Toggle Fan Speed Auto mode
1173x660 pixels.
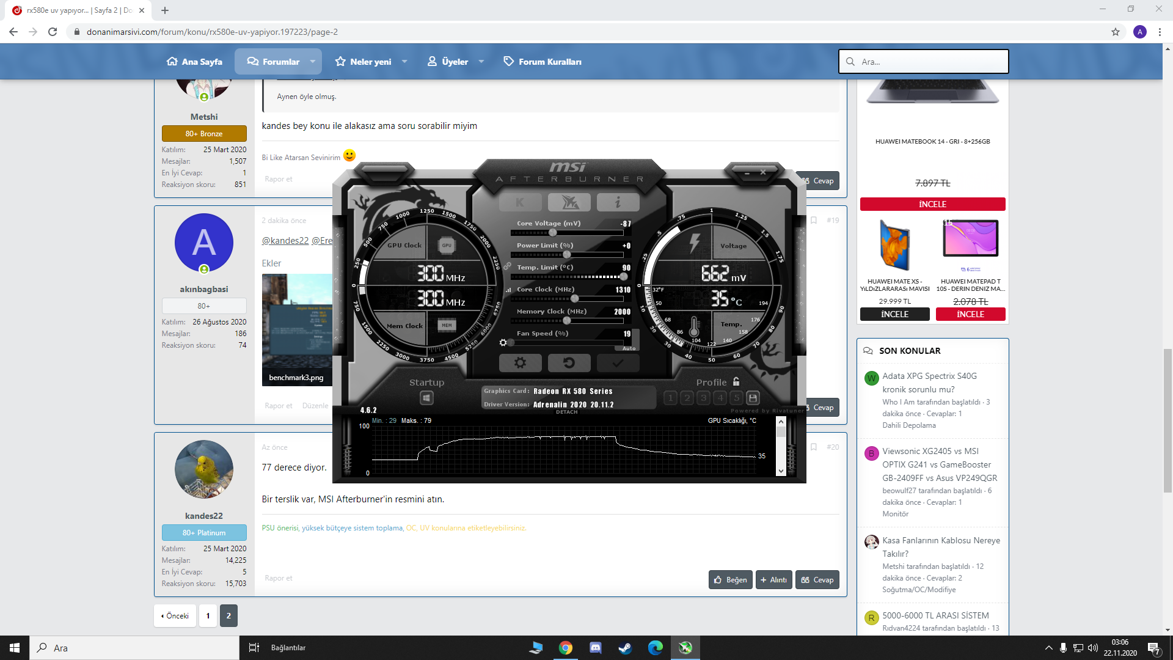629,348
